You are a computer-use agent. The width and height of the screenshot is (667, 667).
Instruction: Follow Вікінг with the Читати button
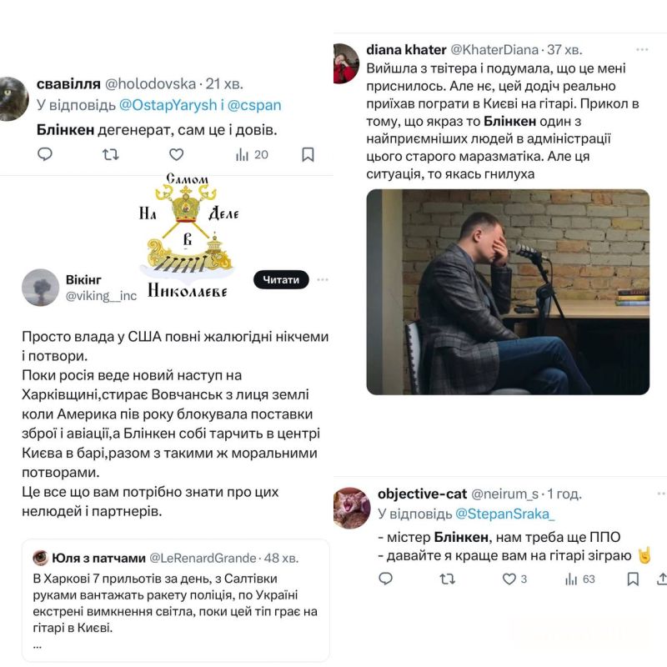coord(281,279)
